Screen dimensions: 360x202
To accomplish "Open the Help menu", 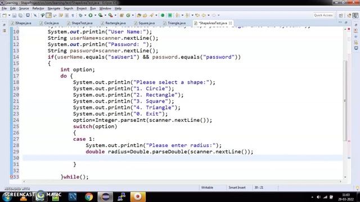I will tap(118, 8).
